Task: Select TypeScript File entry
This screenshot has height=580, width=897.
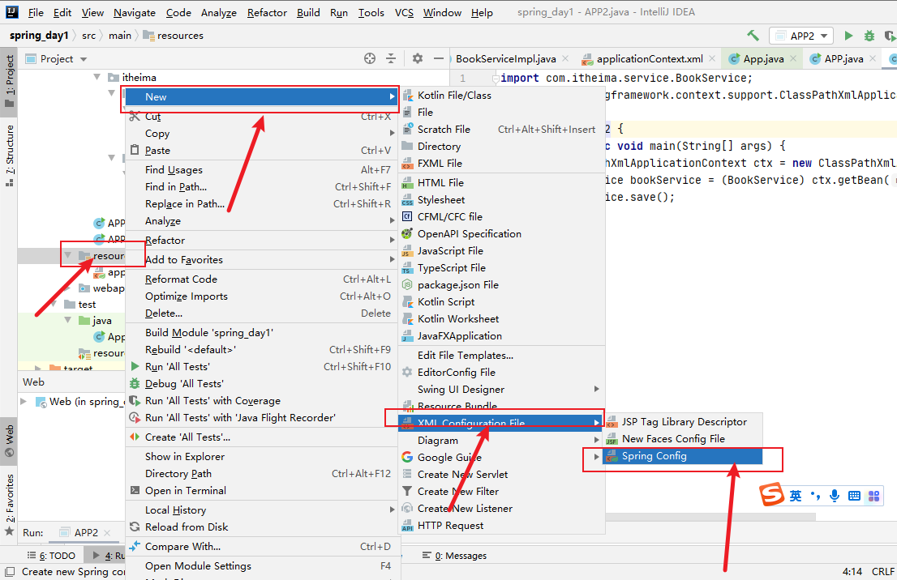Action: pos(502,268)
